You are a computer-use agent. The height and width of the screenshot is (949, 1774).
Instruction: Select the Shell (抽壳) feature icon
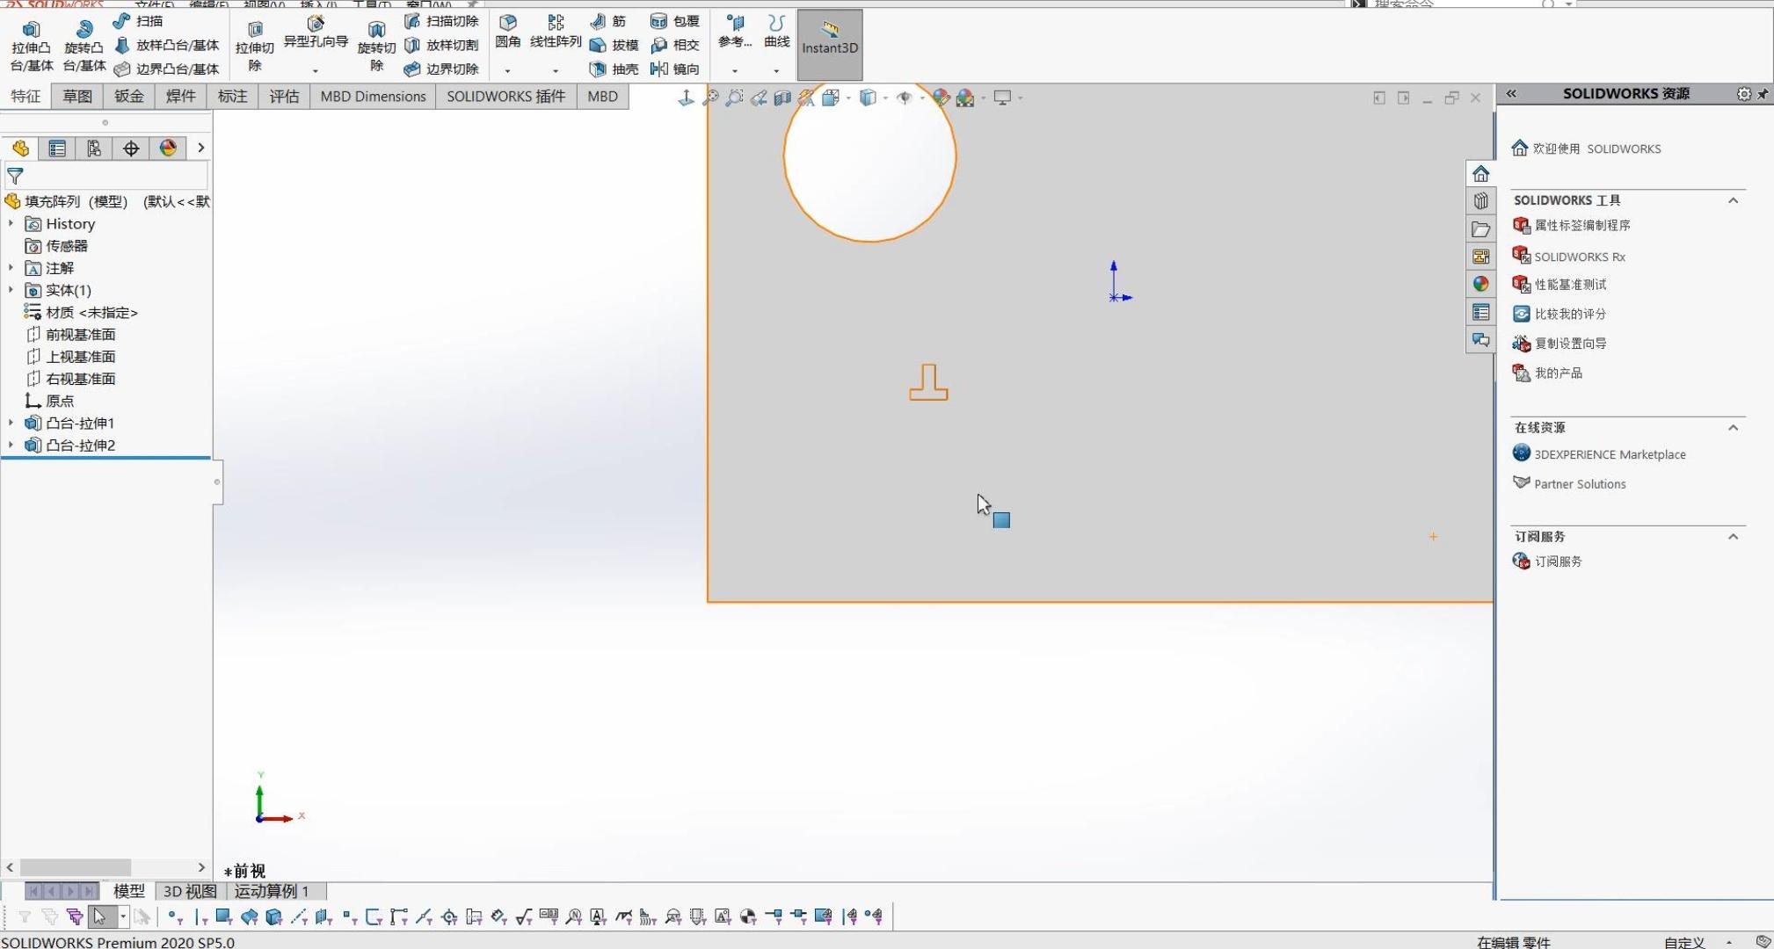click(x=599, y=69)
